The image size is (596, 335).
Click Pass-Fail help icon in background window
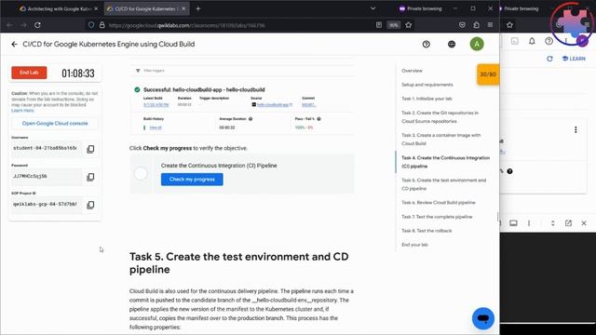pos(509,171)
